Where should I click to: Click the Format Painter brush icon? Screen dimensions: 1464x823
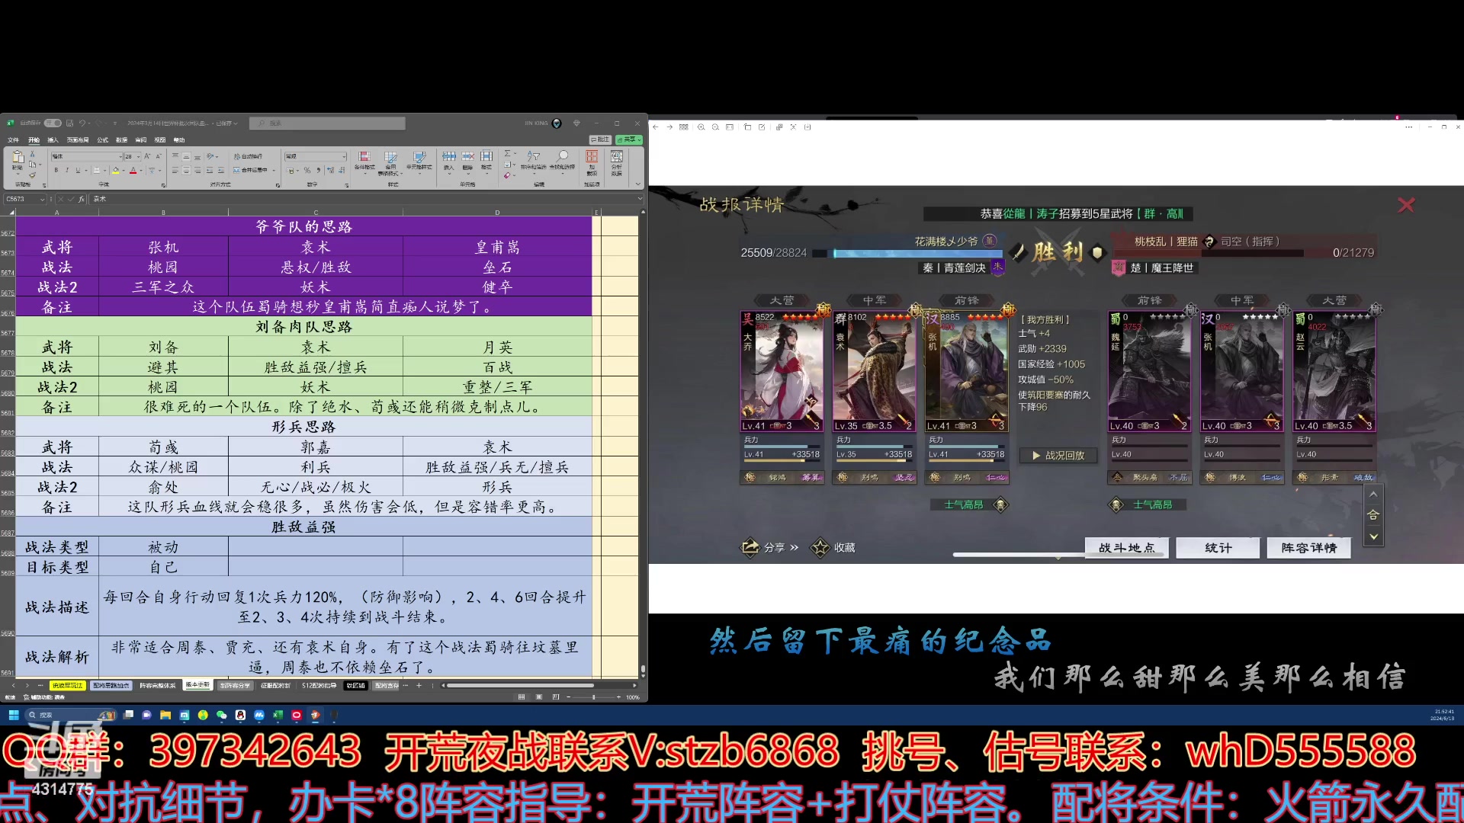click(32, 175)
